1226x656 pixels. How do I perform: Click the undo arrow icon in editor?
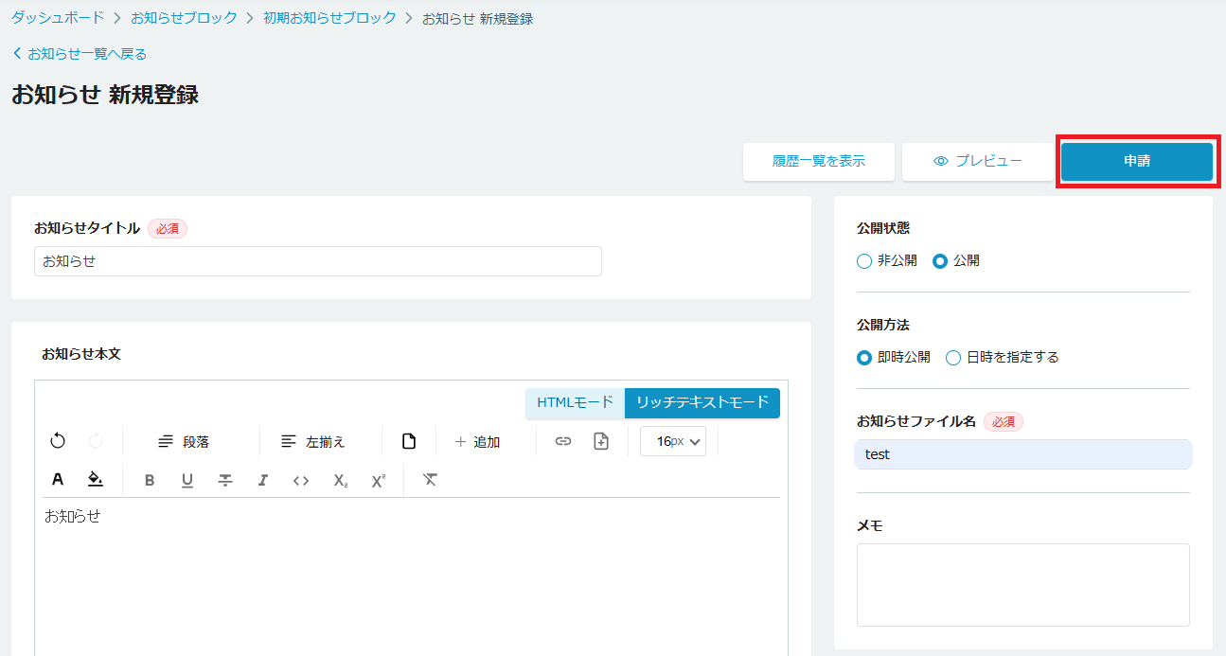(x=58, y=441)
